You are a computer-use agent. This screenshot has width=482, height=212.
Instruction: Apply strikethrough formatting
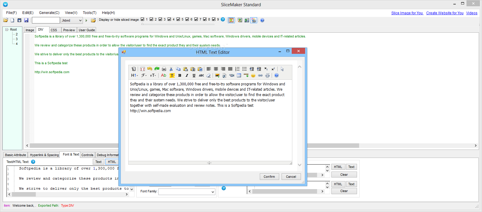[x=201, y=76]
